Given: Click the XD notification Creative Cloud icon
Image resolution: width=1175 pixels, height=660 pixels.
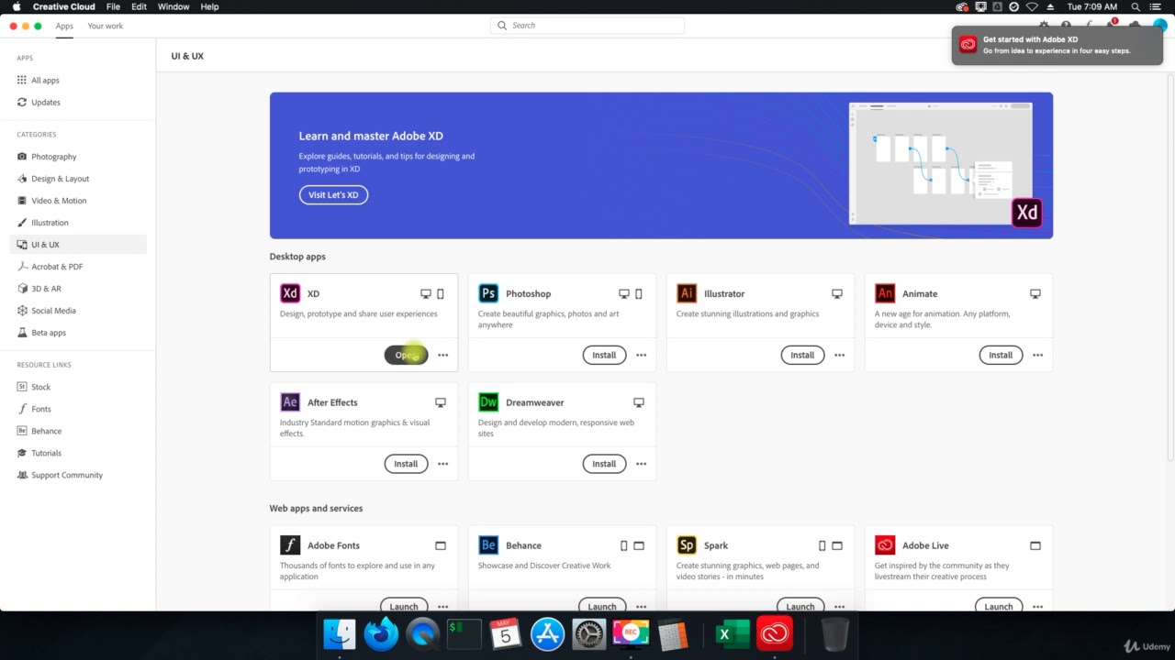Looking at the screenshot, I should (x=968, y=45).
